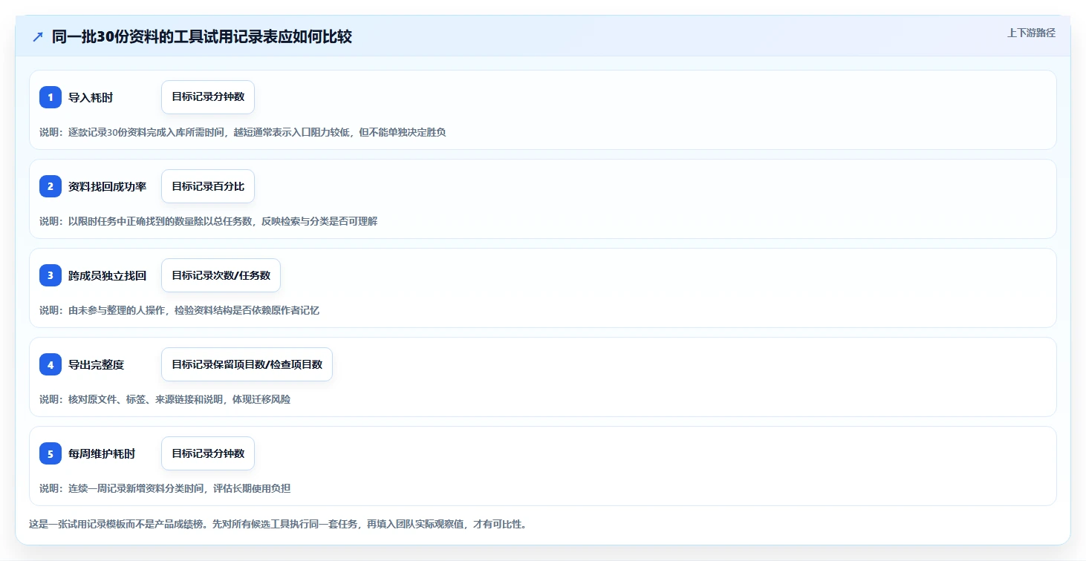1086x561 pixels.
Task: Click the number 1 badge for 导入耗时
Action: 51,97
